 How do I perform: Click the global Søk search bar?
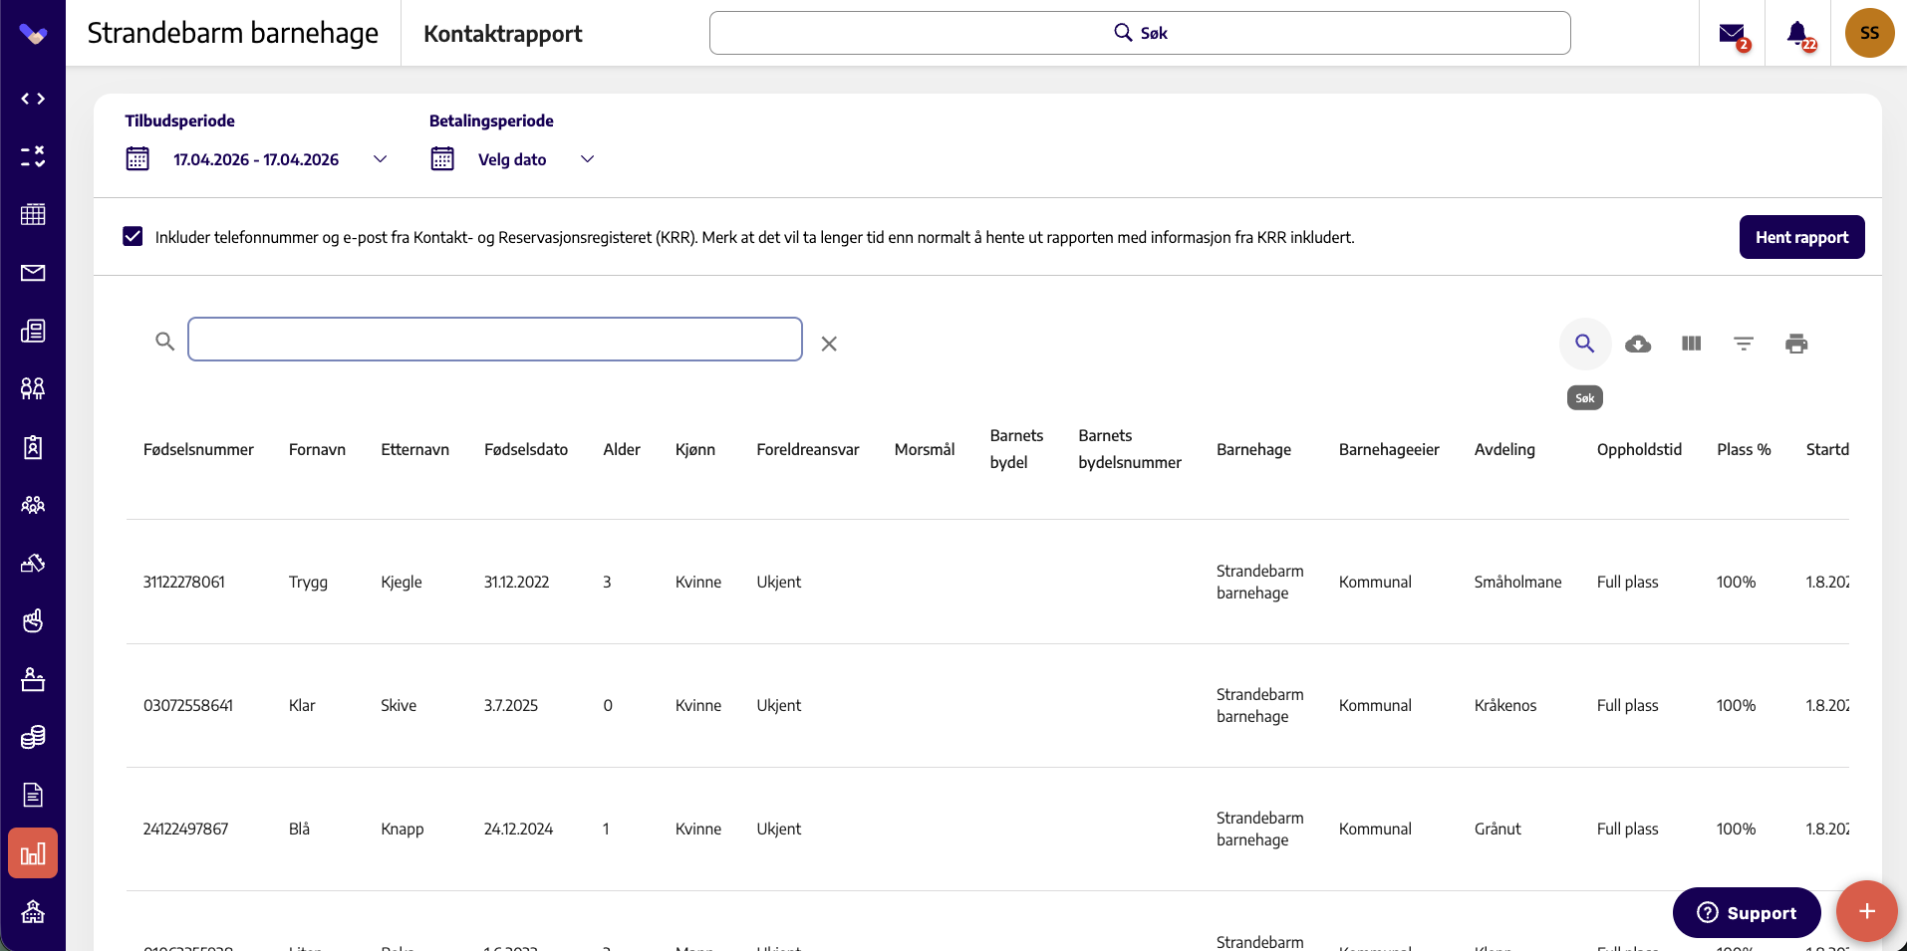[1140, 33]
